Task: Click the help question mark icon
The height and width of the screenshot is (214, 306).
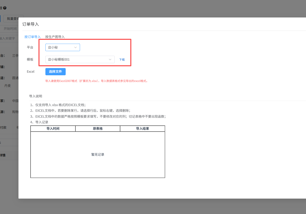Action: click(x=5, y=8)
